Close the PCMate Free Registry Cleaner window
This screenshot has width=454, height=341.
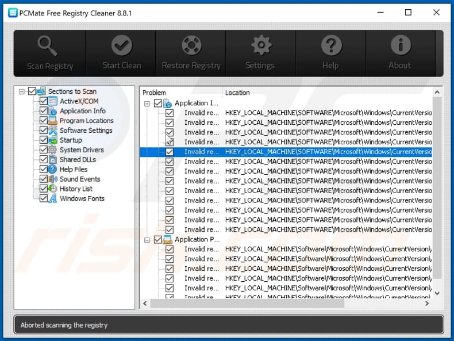[436, 13]
